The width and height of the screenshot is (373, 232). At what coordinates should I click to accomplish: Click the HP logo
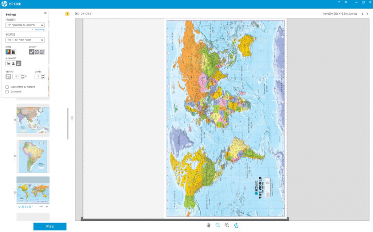click(x=4, y=4)
